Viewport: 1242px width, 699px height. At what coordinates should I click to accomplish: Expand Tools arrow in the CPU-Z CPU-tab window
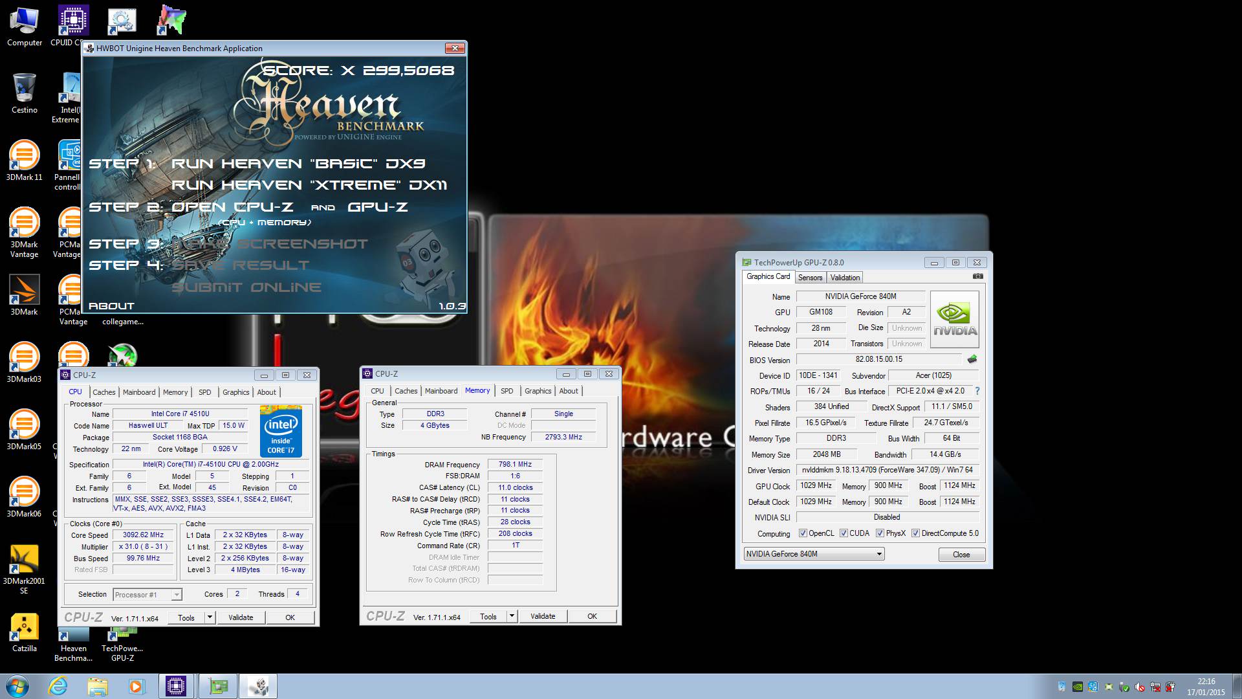tap(210, 617)
